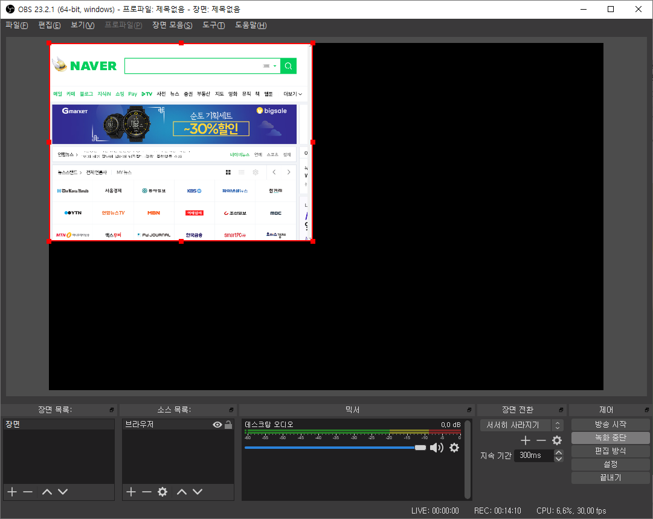Pop out the scene transition dock
This screenshot has height=519, width=653.
coord(561,410)
